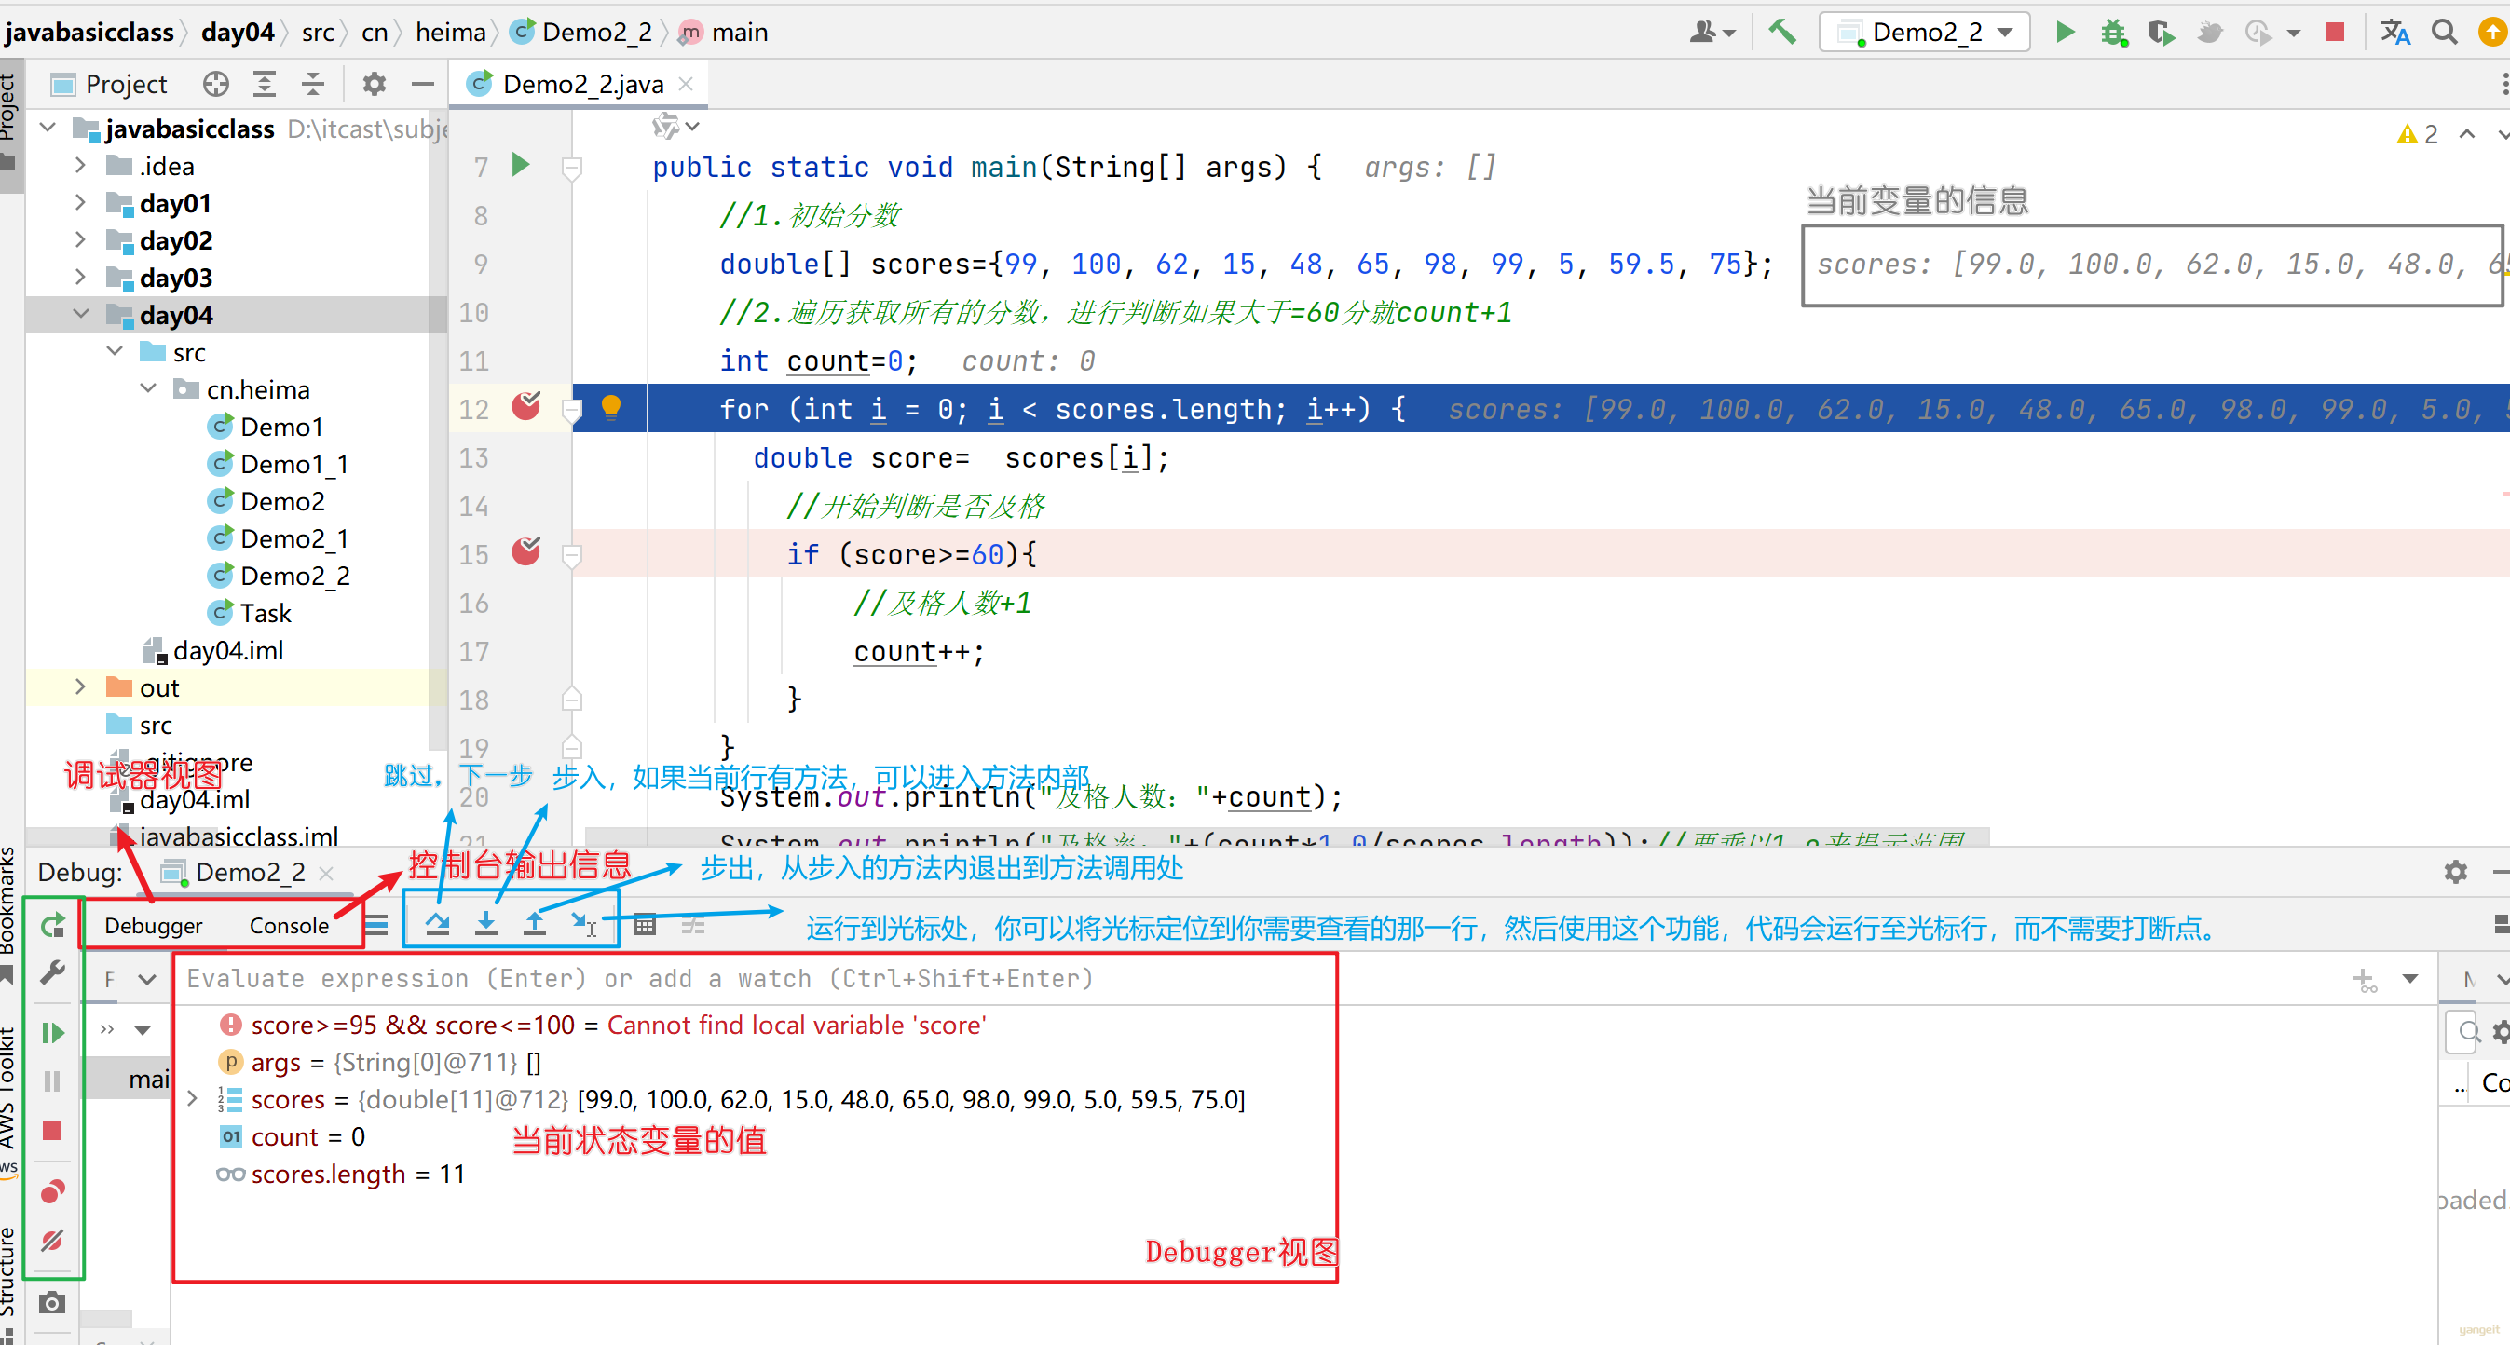Click the camera thread dump icon
Screen dimensions: 2510x1345
coord(51,1301)
